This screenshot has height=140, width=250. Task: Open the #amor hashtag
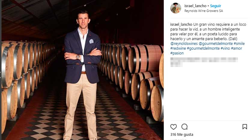point(236,48)
